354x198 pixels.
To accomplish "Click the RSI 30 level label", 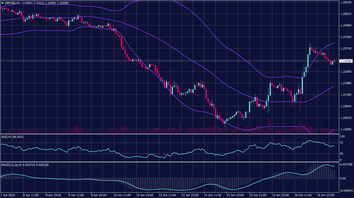I will pos(342,153).
